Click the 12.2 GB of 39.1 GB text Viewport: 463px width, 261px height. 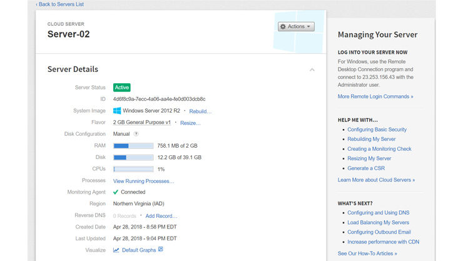(x=179, y=157)
